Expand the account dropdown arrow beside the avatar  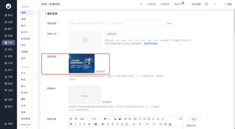click(x=210, y=4)
